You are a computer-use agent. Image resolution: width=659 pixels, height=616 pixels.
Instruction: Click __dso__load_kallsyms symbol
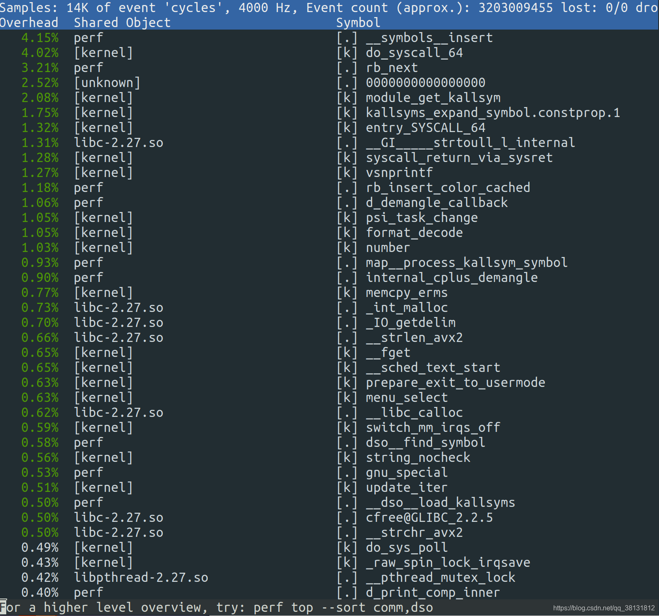(440, 502)
